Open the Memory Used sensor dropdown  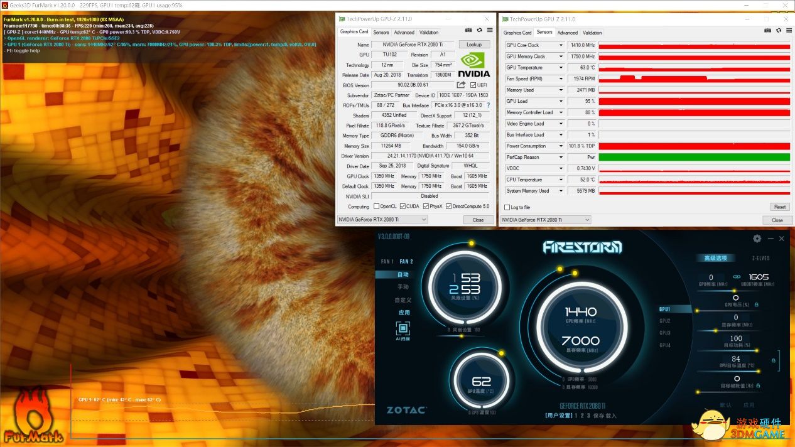point(561,90)
